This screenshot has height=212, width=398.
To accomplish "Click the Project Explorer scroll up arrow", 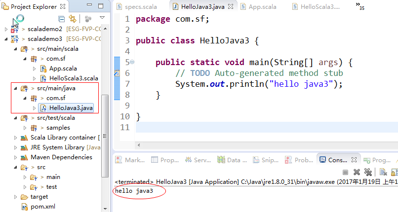I will pos(105,29).
